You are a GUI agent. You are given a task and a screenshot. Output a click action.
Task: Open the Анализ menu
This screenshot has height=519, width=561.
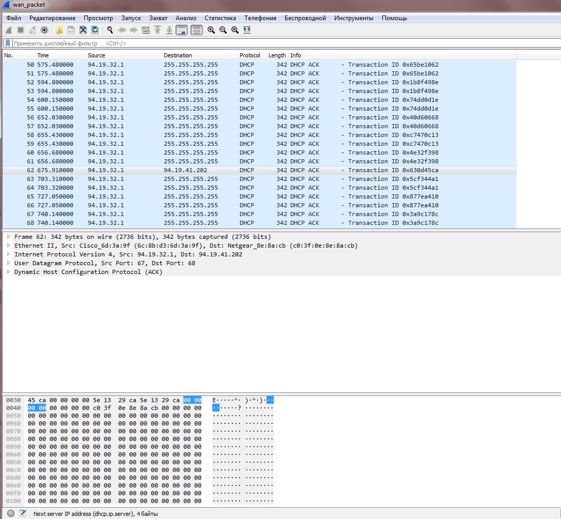click(185, 18)
